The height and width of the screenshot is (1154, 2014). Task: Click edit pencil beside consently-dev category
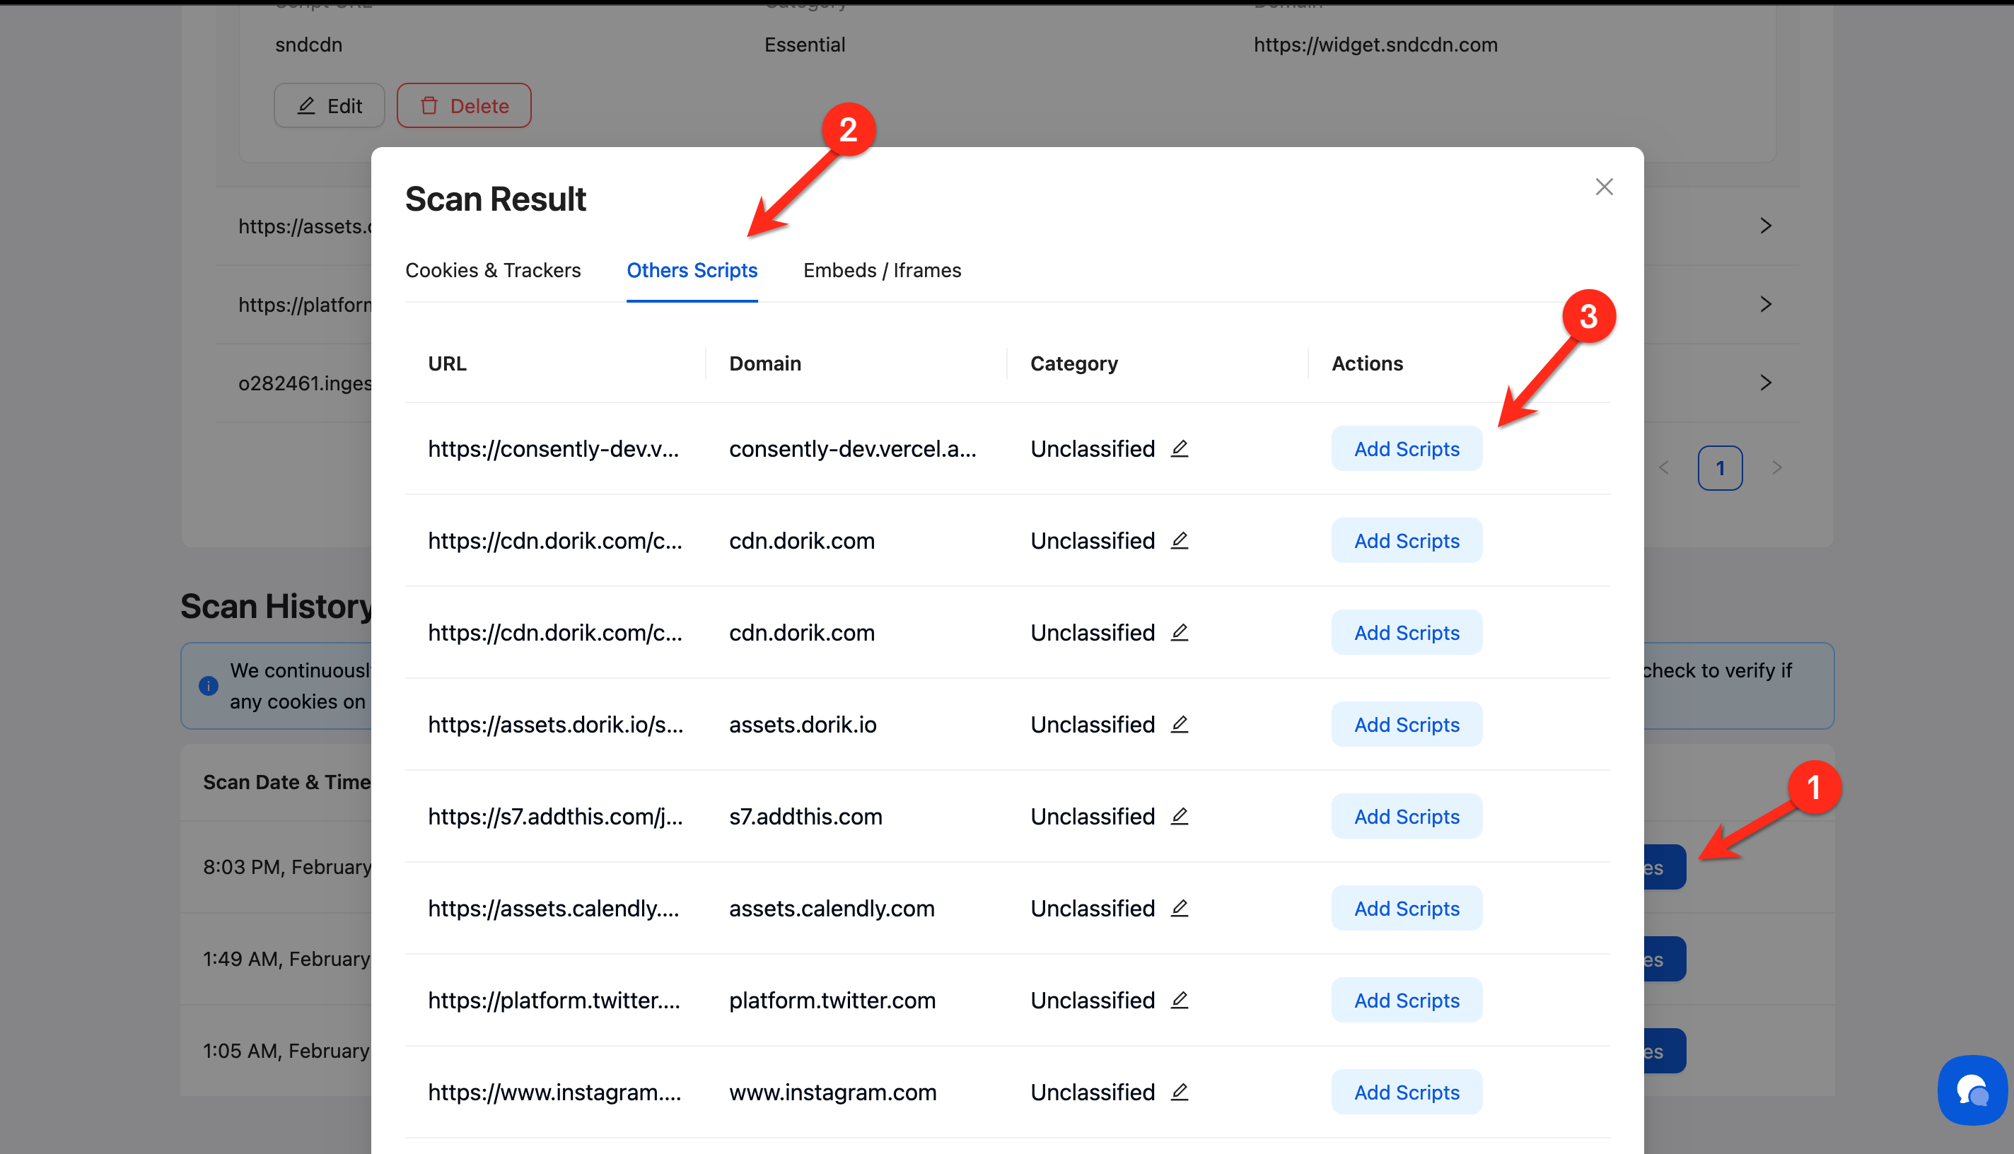point(1180,448)
